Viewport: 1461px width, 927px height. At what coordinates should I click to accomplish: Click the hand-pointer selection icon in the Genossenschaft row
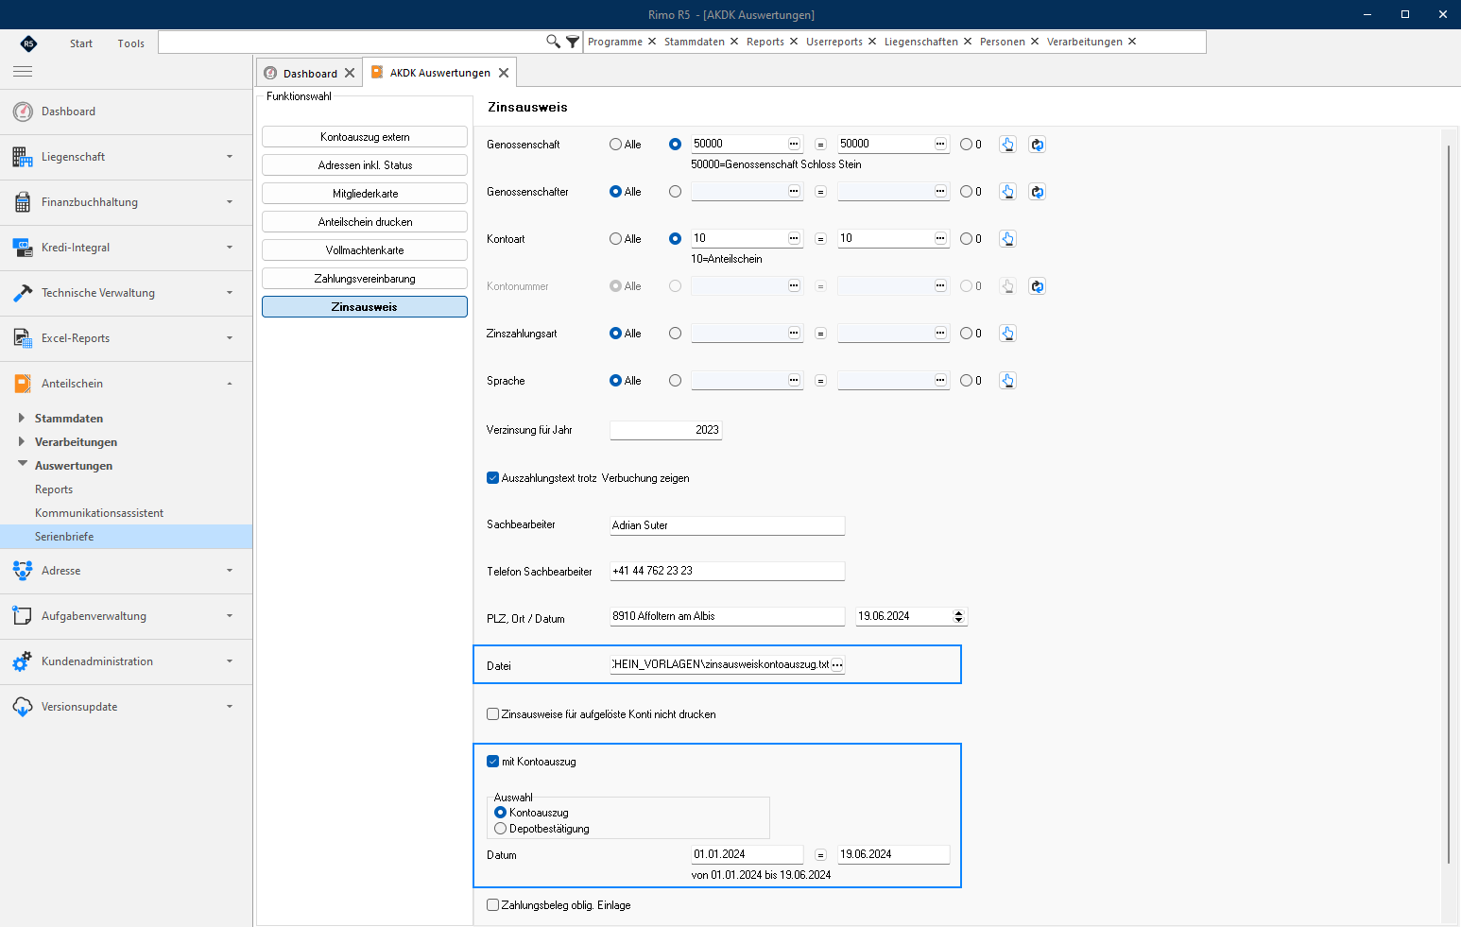tap(1007, 145)
